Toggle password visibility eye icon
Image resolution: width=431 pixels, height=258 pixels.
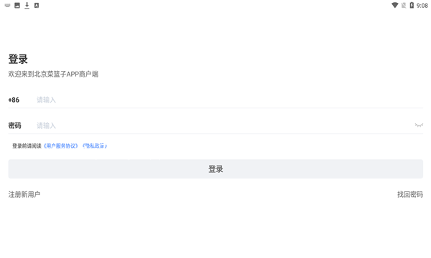pyautogui.click(x=419, y=125)
